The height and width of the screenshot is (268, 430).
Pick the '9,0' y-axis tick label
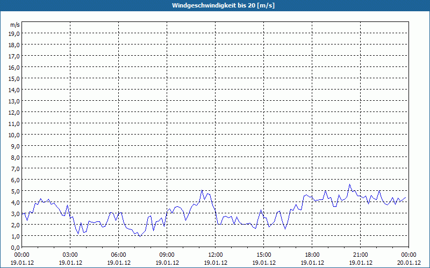[x=15, y=146]
